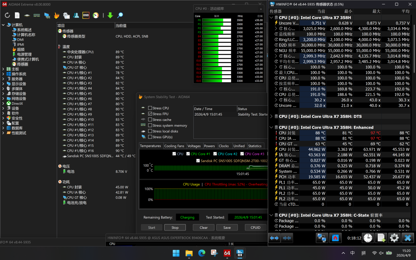This screenshot has width=416, height=260.
Task: Open the OSD panel toolbar icon
Action: (86, 15)
